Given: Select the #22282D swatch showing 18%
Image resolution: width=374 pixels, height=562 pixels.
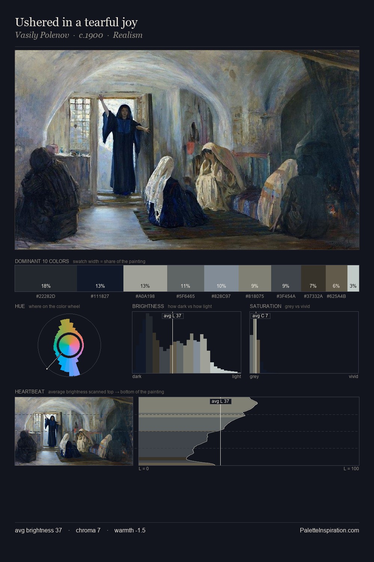Looking at the screenshot, I should tap(46, 278).
